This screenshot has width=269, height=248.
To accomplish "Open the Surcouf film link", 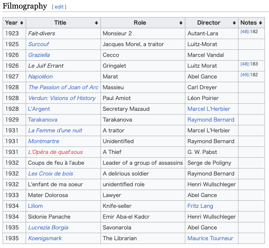I will click(39, 44).
